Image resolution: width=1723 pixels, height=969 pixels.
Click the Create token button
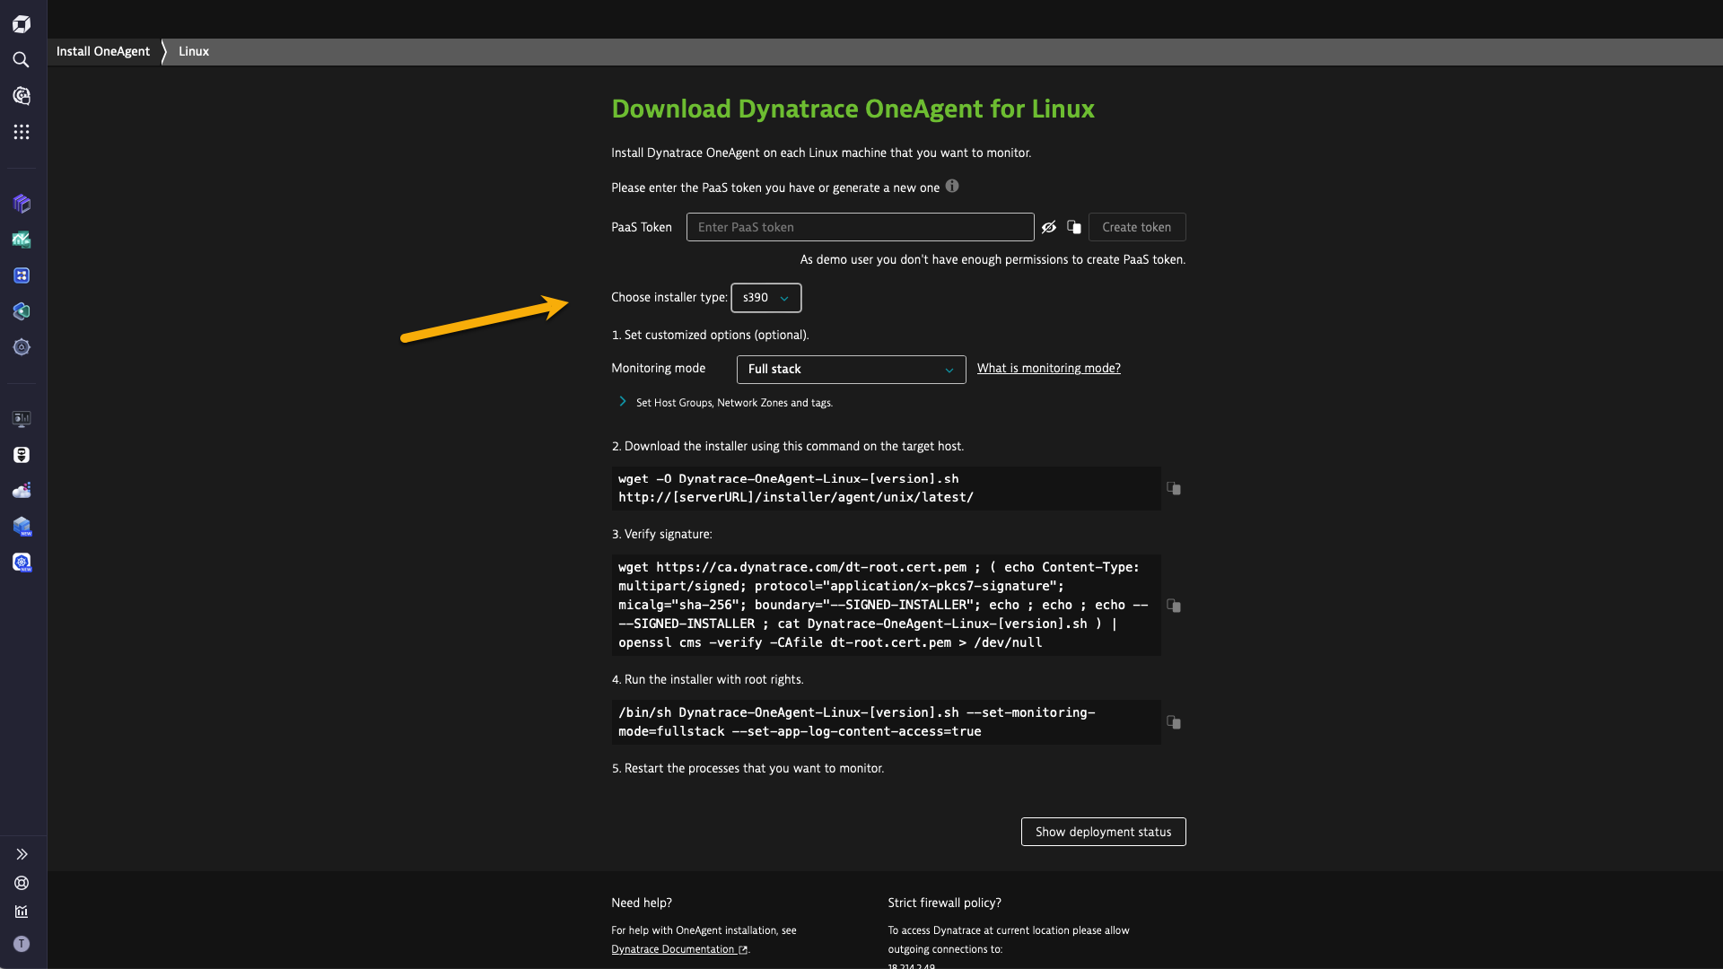(x=1136, y=227)
